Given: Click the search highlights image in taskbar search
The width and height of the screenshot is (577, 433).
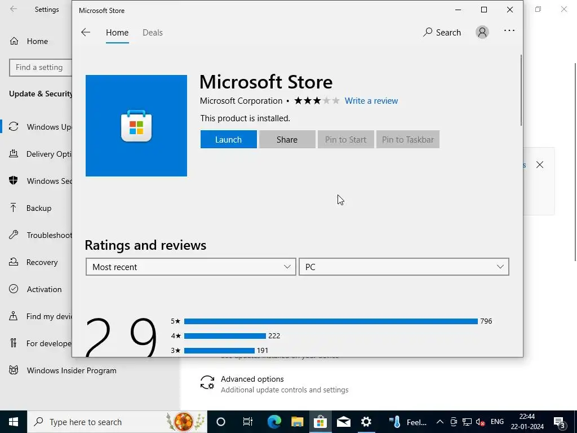Looking at the screenshot, I should pos(185,422).
